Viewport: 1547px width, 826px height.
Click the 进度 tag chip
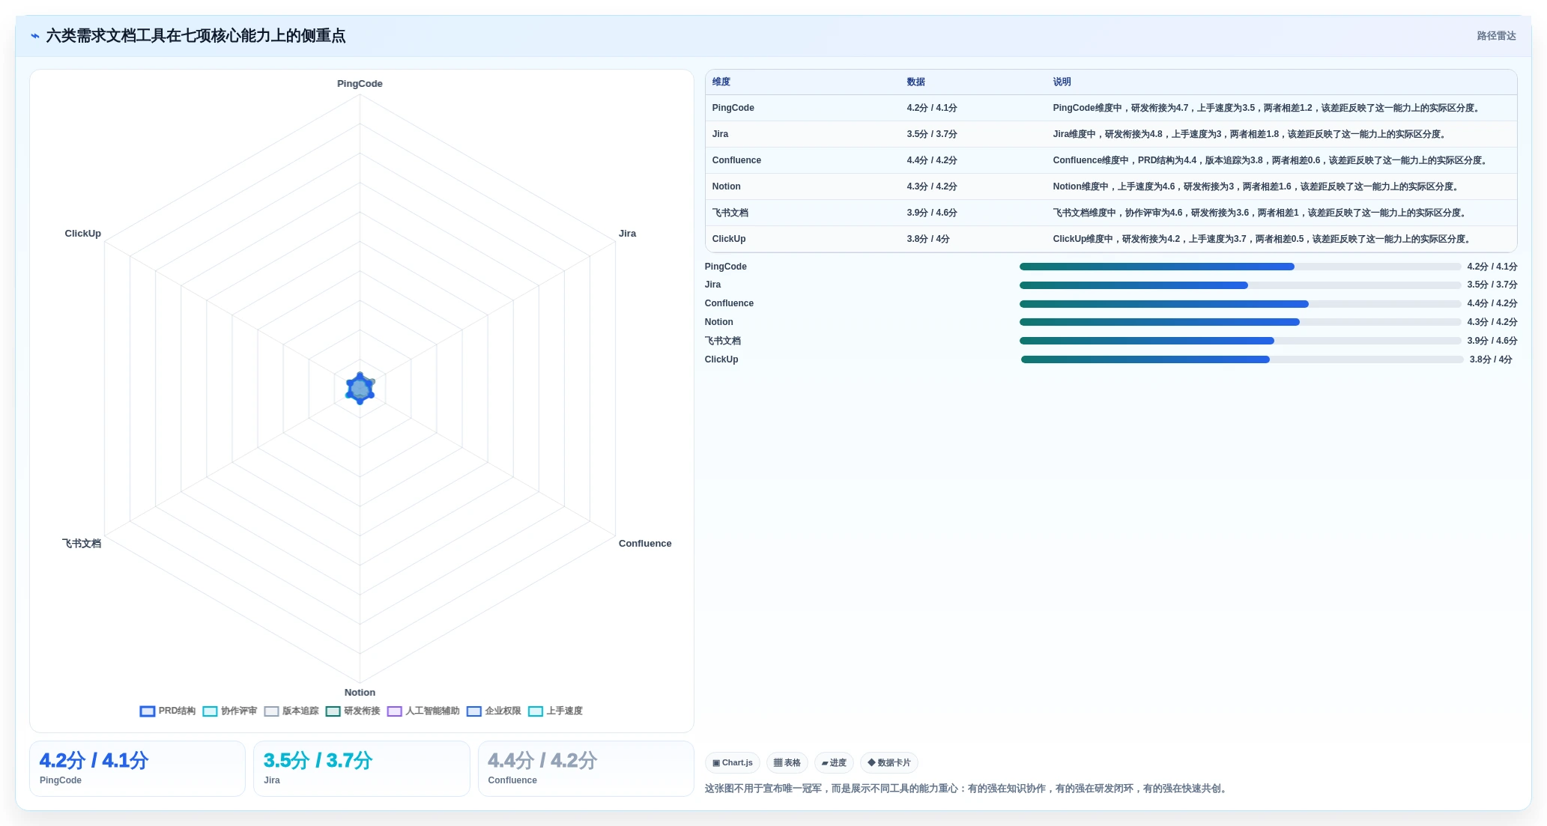[834, 762]
